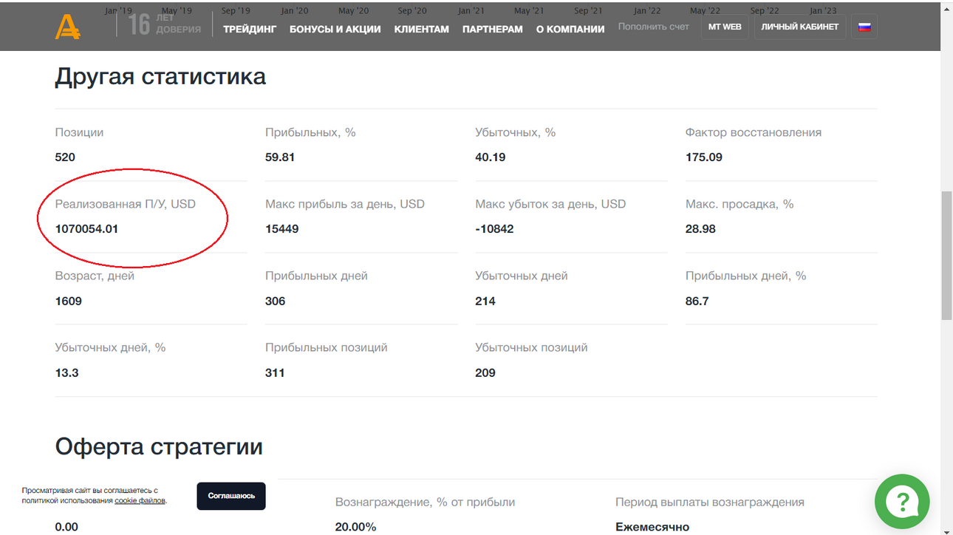Click the Пополнить счет link

click(x=654, y=27)
